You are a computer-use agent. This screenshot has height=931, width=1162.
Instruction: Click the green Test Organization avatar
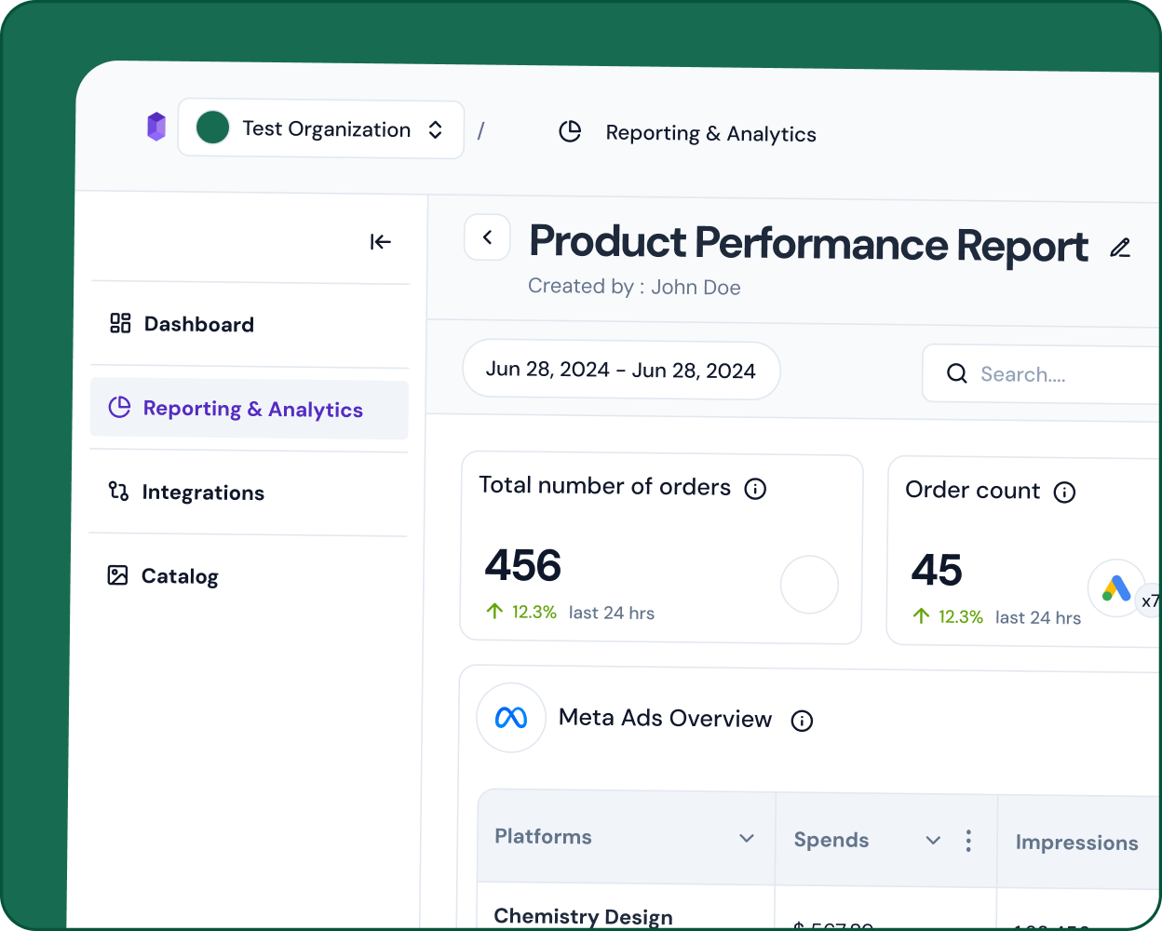[x=212, y=128]
